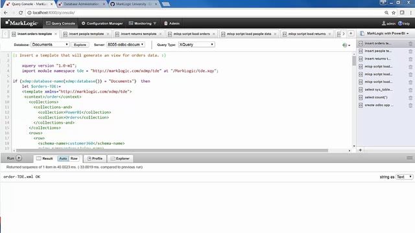This screenshot has height=233, width=415.
Task: Open Help
Action: [x=404, y=23]
